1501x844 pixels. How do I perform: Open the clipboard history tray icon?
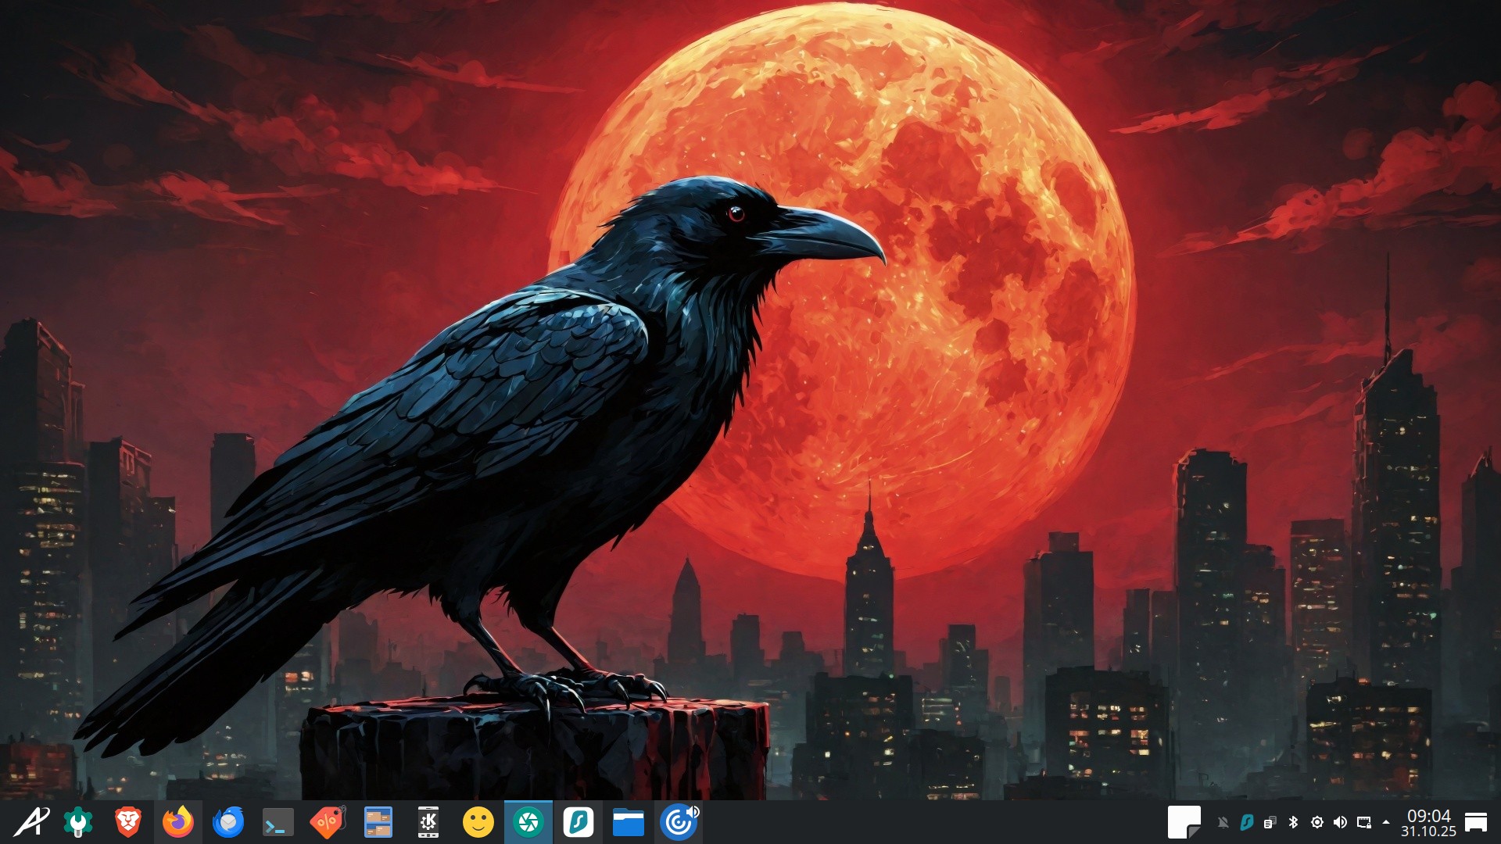point(1270,822)
